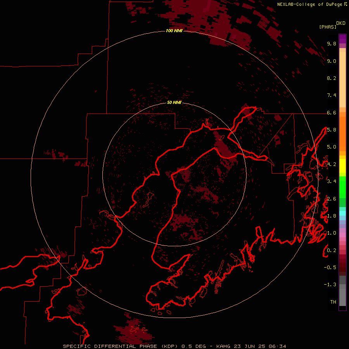Click the 0.2 value on color scale

click(x=332, y=250)
